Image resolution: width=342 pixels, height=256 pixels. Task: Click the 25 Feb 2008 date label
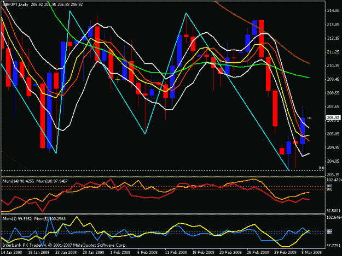click(x=258, y=252)
